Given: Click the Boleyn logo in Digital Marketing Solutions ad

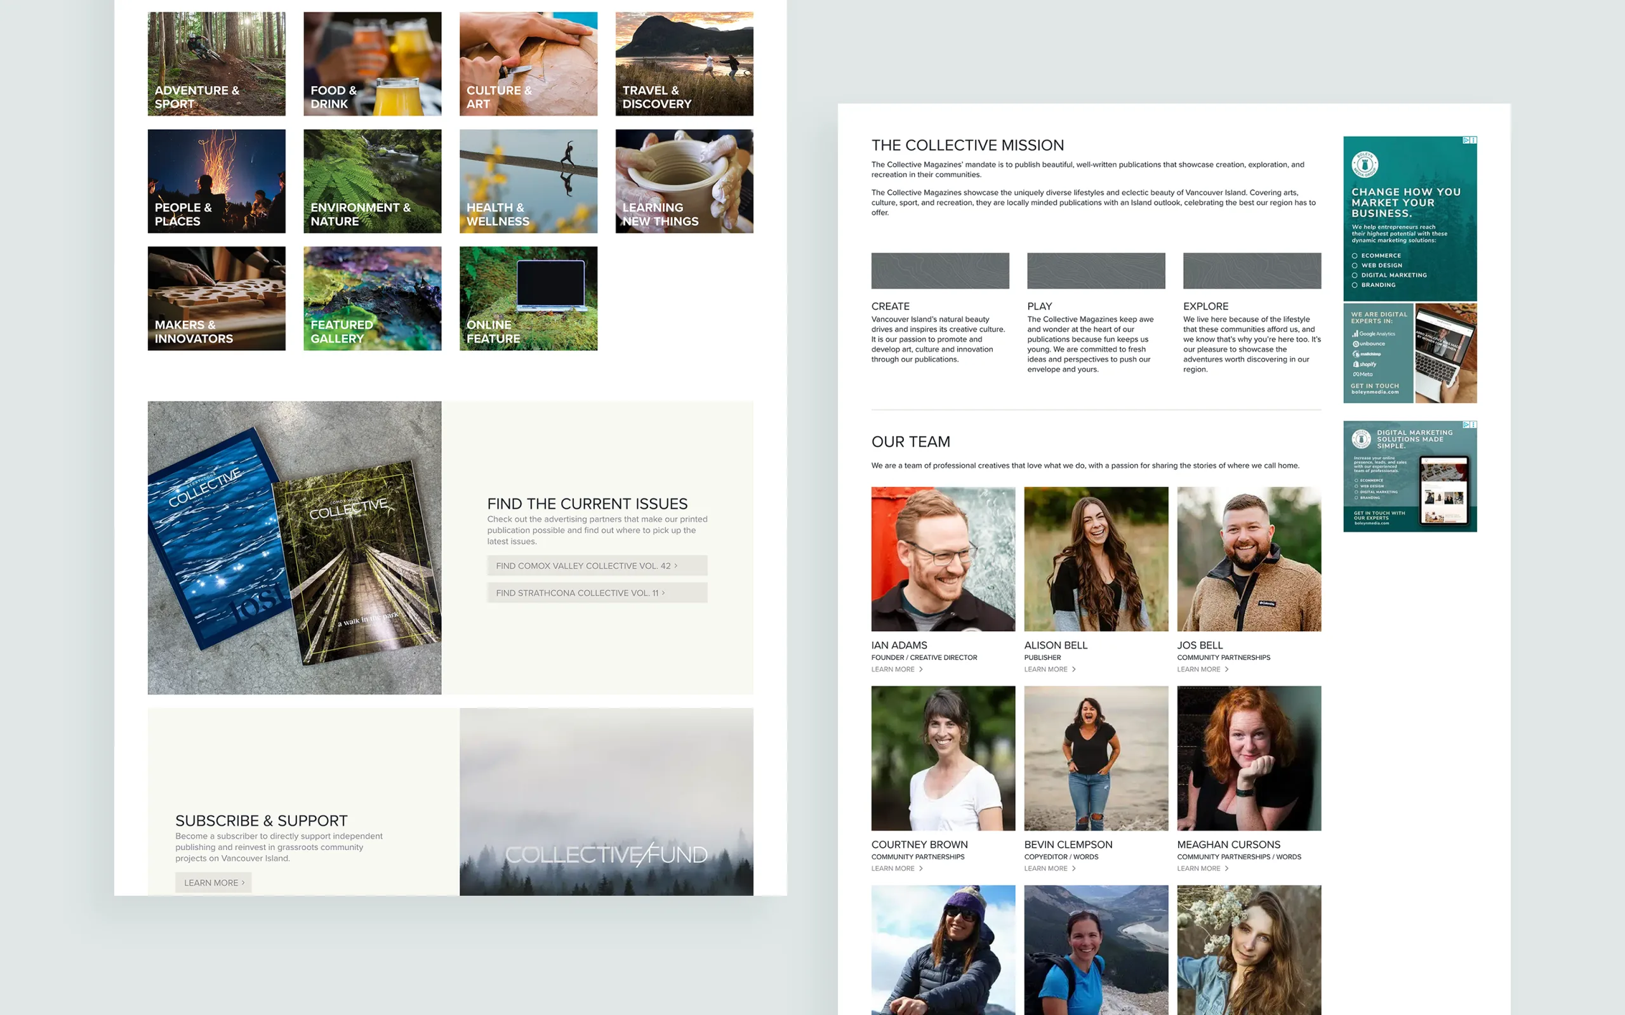Looking at the screenshot, I should 1361,438.
